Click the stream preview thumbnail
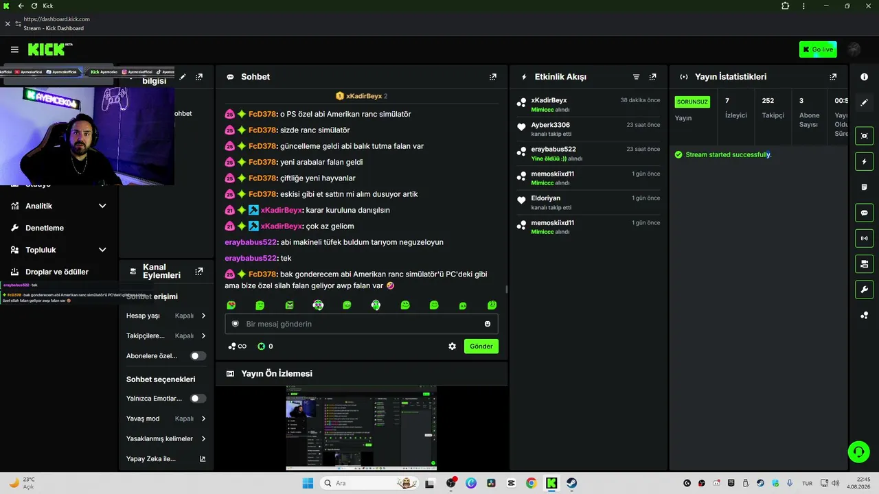 click(x=361, y=427)
